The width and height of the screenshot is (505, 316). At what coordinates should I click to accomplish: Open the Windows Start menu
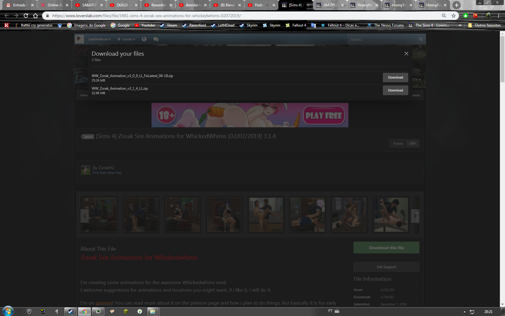(x=8, y=311)
